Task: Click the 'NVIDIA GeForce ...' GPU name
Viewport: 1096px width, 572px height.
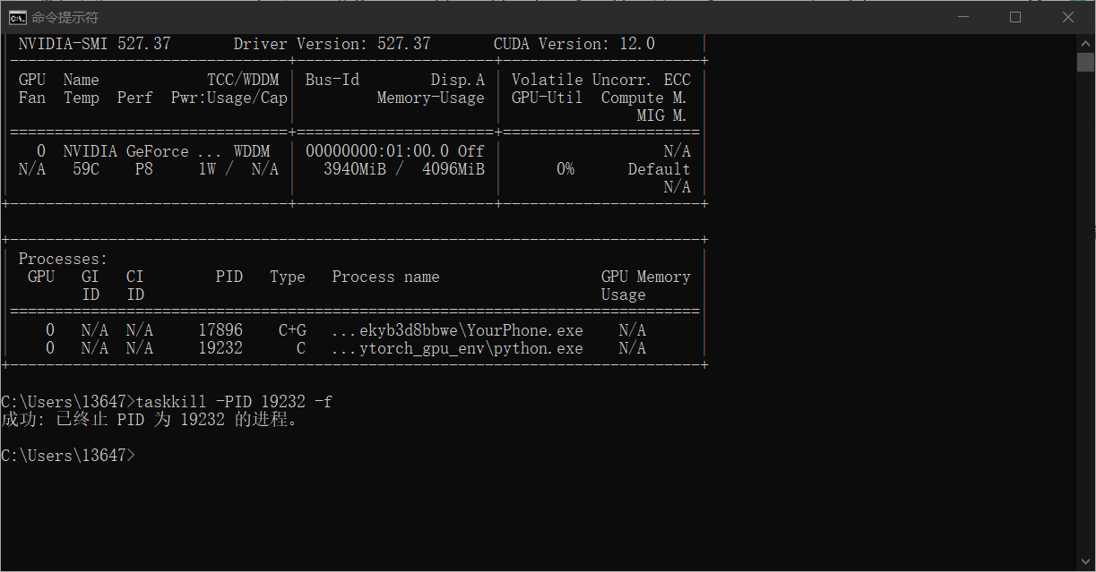Action: (142, 151)
